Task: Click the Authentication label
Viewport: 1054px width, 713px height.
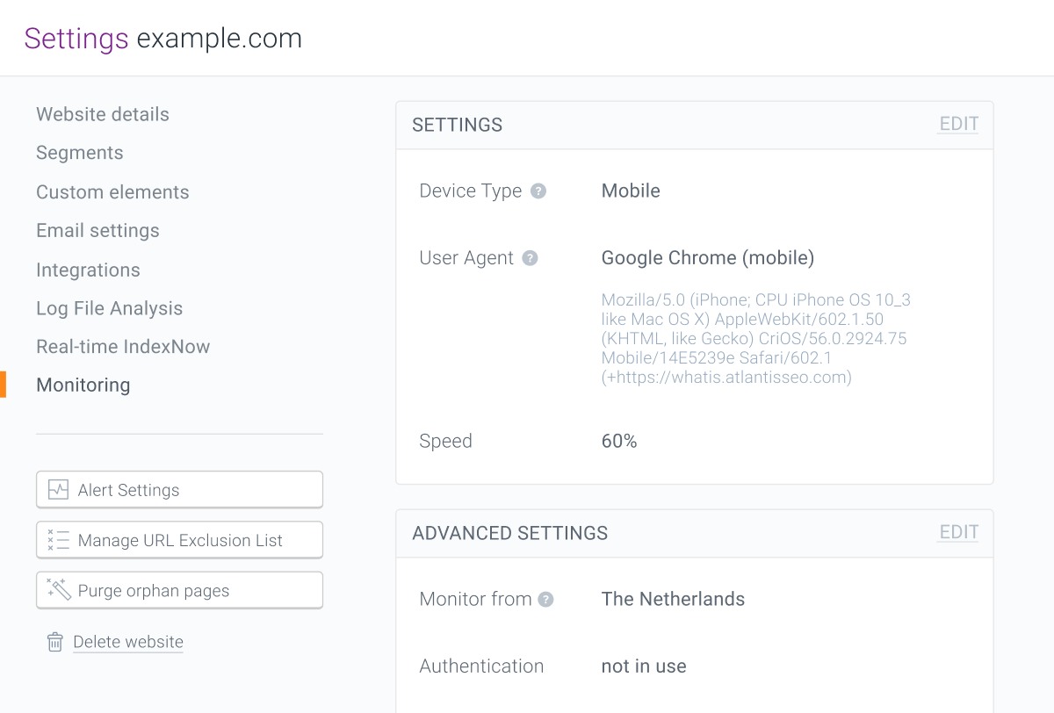Action: pos(481,666)
